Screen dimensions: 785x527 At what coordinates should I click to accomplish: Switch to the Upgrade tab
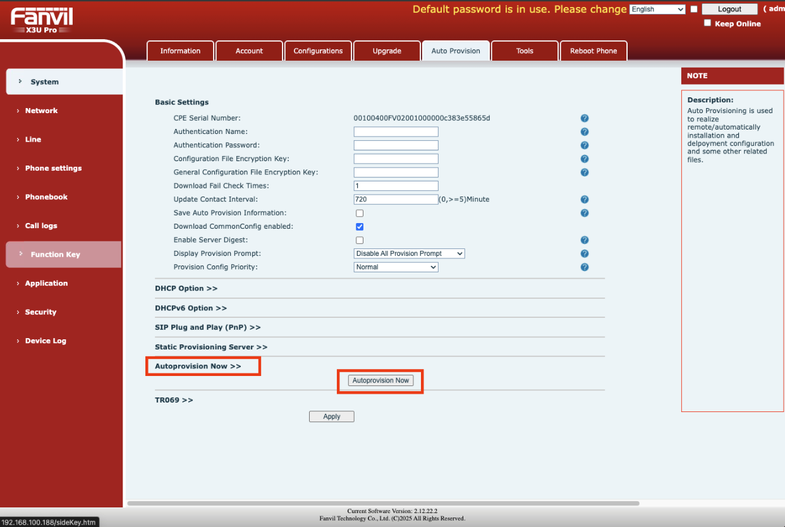pos(387,51)
